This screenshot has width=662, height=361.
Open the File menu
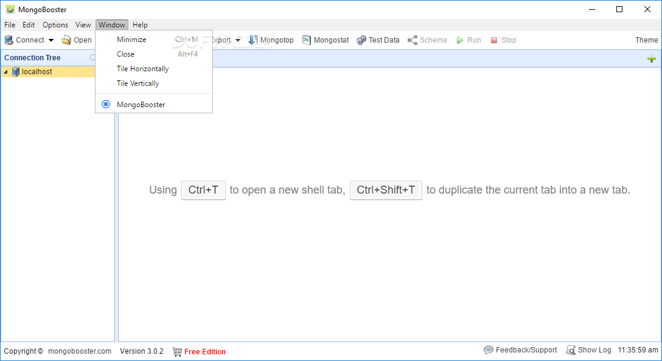tap(10, 25)
